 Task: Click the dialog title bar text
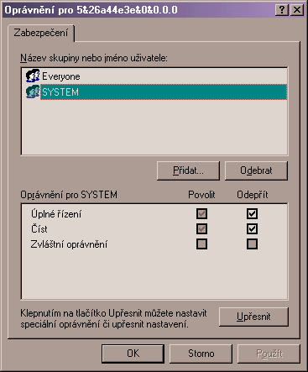(91, 10)
